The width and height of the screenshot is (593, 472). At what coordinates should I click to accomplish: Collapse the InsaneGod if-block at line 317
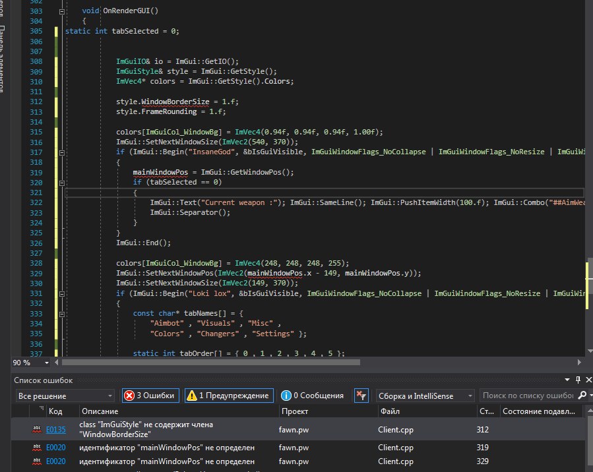[61, 152]
